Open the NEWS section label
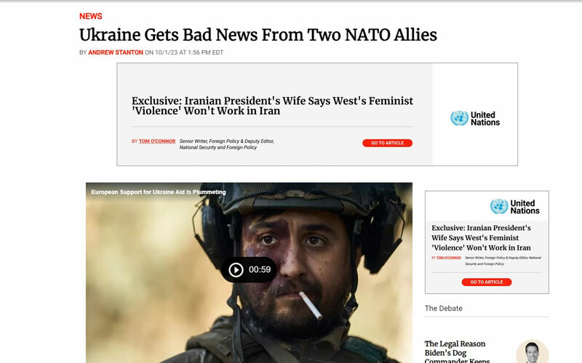 pyautogui.click(x=90, y=16)
